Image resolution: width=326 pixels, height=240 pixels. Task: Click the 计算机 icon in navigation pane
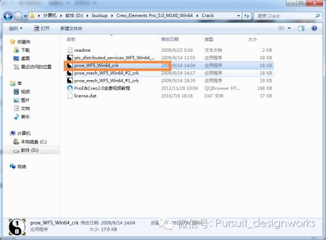12,134
